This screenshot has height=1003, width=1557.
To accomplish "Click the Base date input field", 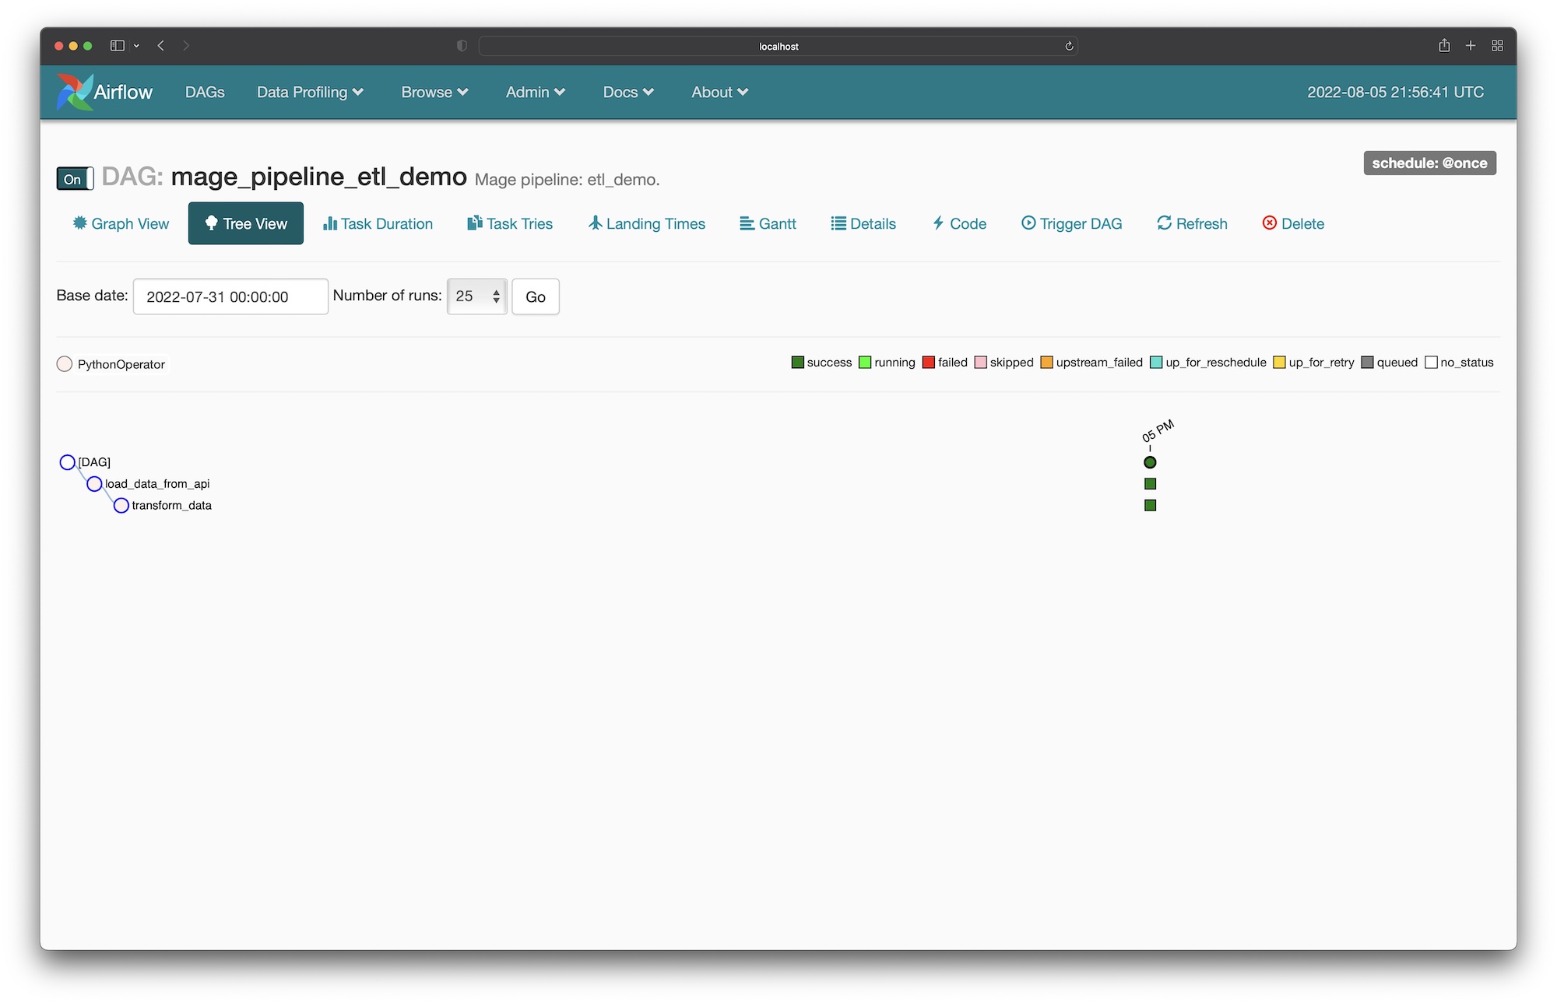I will [x=230, y=296].
